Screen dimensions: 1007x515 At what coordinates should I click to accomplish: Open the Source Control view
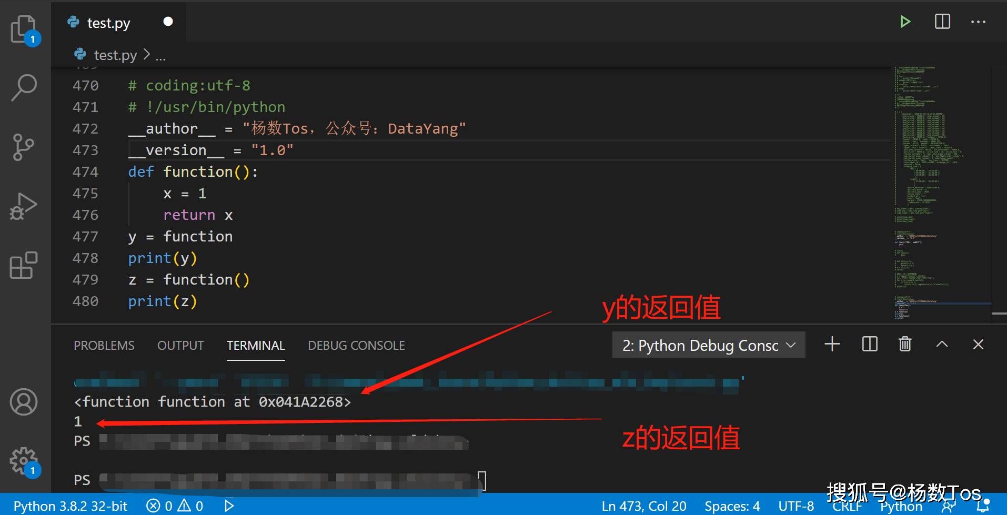[x=24, y=147]
